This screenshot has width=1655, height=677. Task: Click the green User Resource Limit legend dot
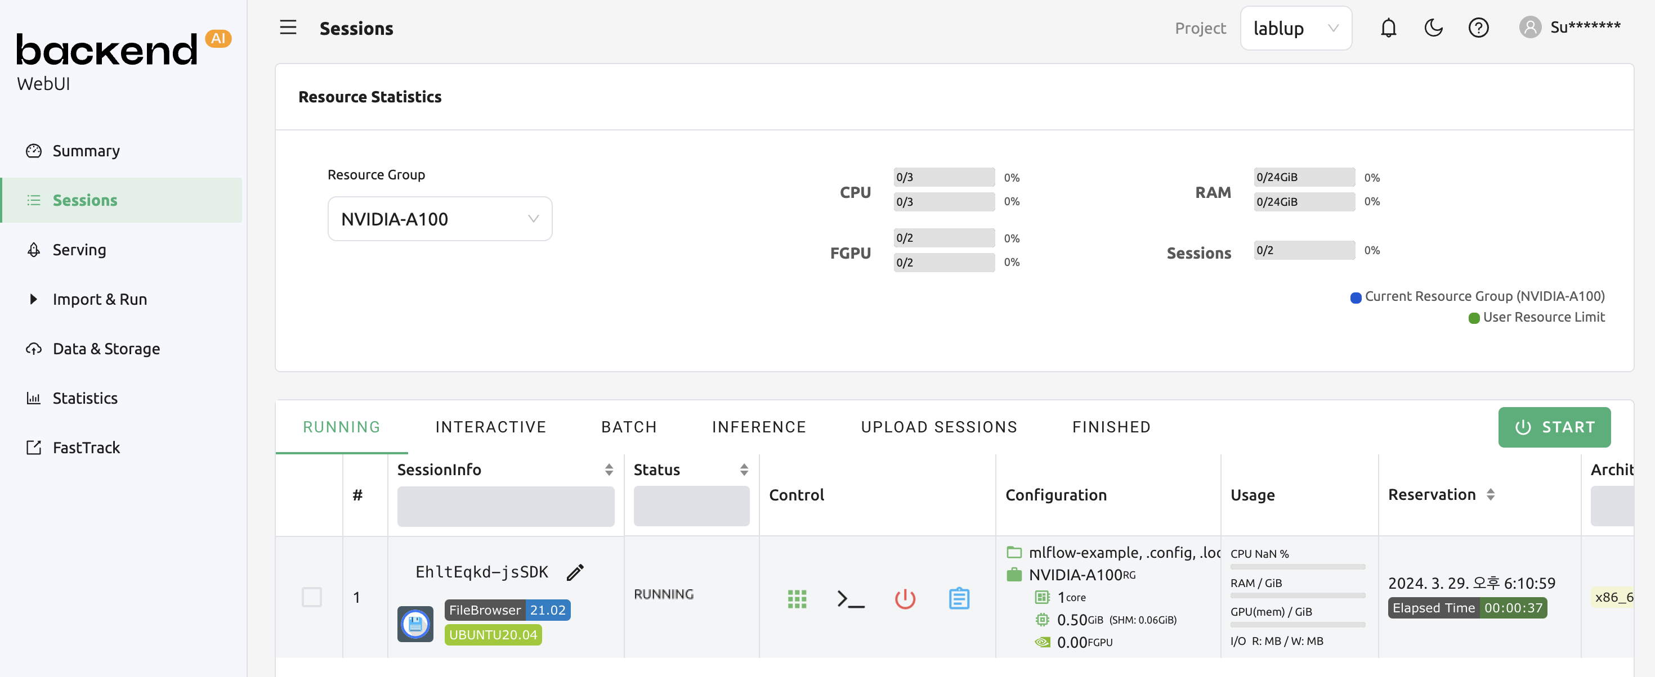click(x=1474, y=318)
